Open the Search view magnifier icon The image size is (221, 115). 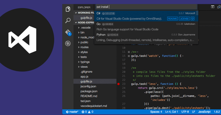click(68, 20)
